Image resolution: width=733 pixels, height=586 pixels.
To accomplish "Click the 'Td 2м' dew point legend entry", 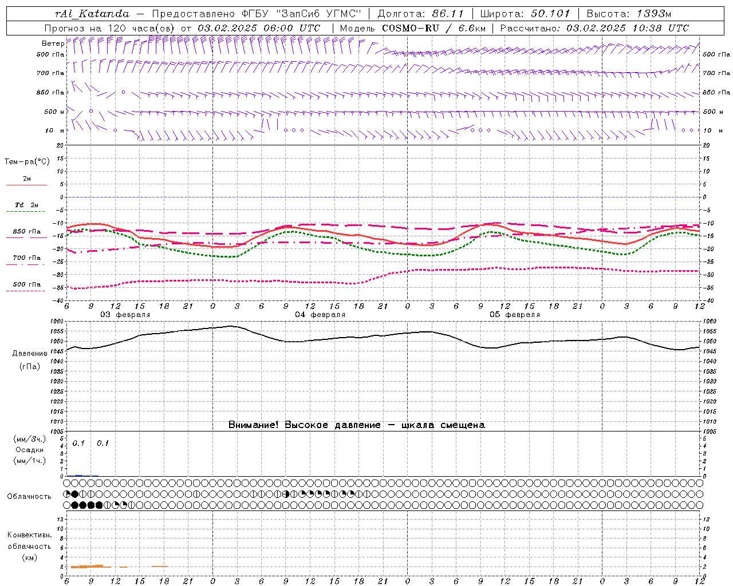I will tap(26, 205).
